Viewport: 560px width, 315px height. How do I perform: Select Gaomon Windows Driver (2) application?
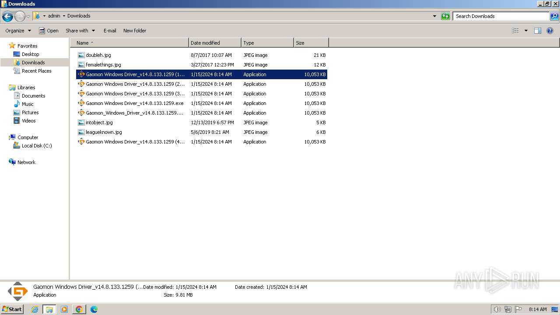click(135, 84)
